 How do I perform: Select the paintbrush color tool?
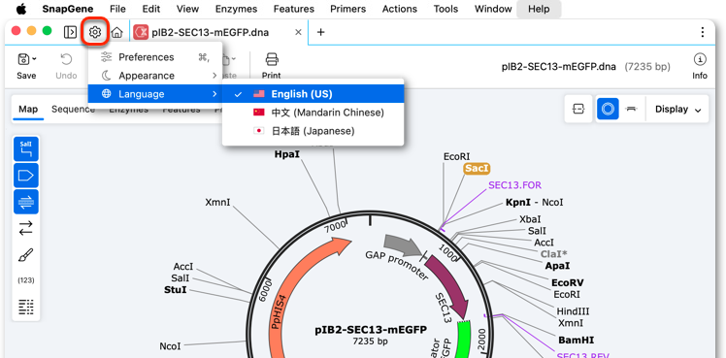26,254
